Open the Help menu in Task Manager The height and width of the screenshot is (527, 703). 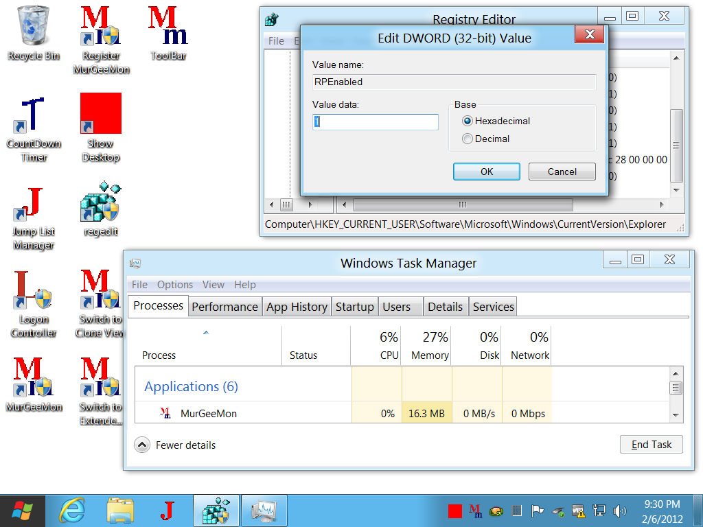(245, 285)
